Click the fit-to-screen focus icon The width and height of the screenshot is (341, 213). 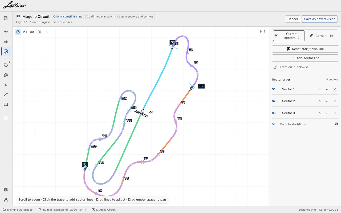(39, 32)
